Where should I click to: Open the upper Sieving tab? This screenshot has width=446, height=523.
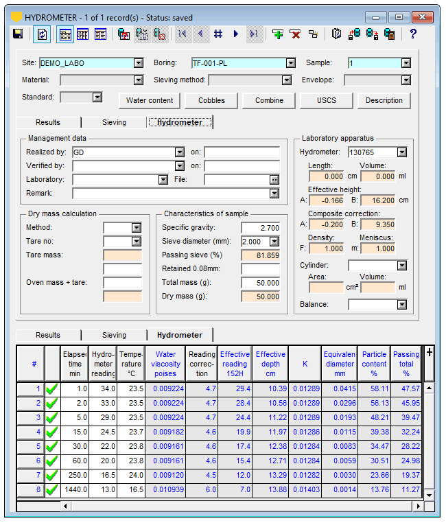pos(114,122)
